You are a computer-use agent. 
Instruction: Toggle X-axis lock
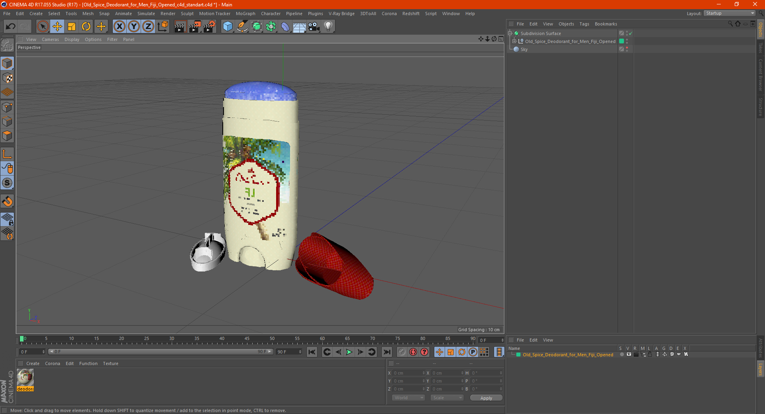tap(119, 27)
